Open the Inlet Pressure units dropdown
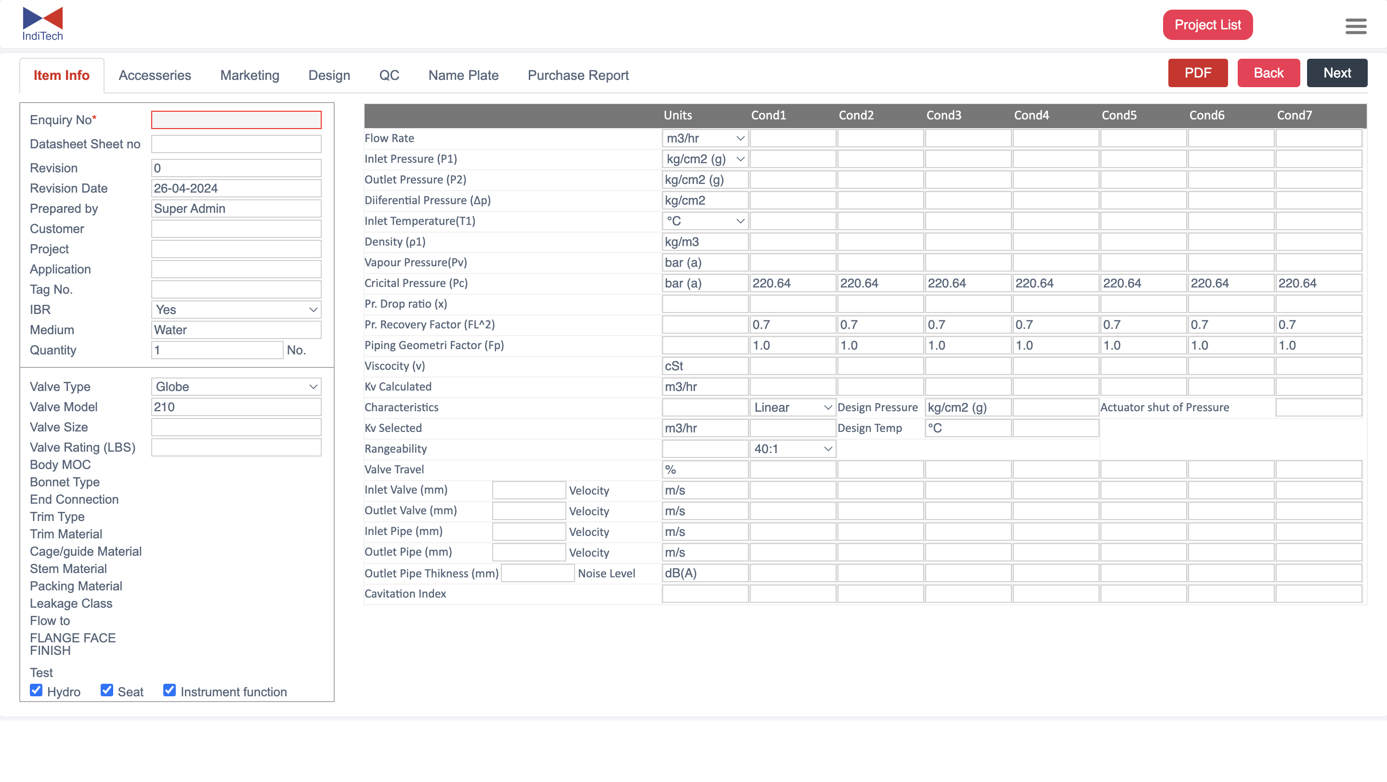Screen dimensions: 1387x782 pos(705,159)
